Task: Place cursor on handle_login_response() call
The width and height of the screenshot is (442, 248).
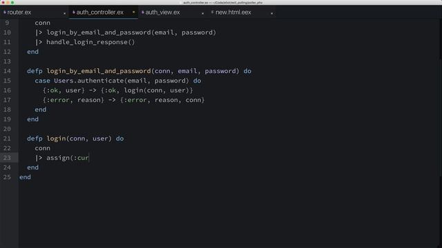Action: (90, 42)
